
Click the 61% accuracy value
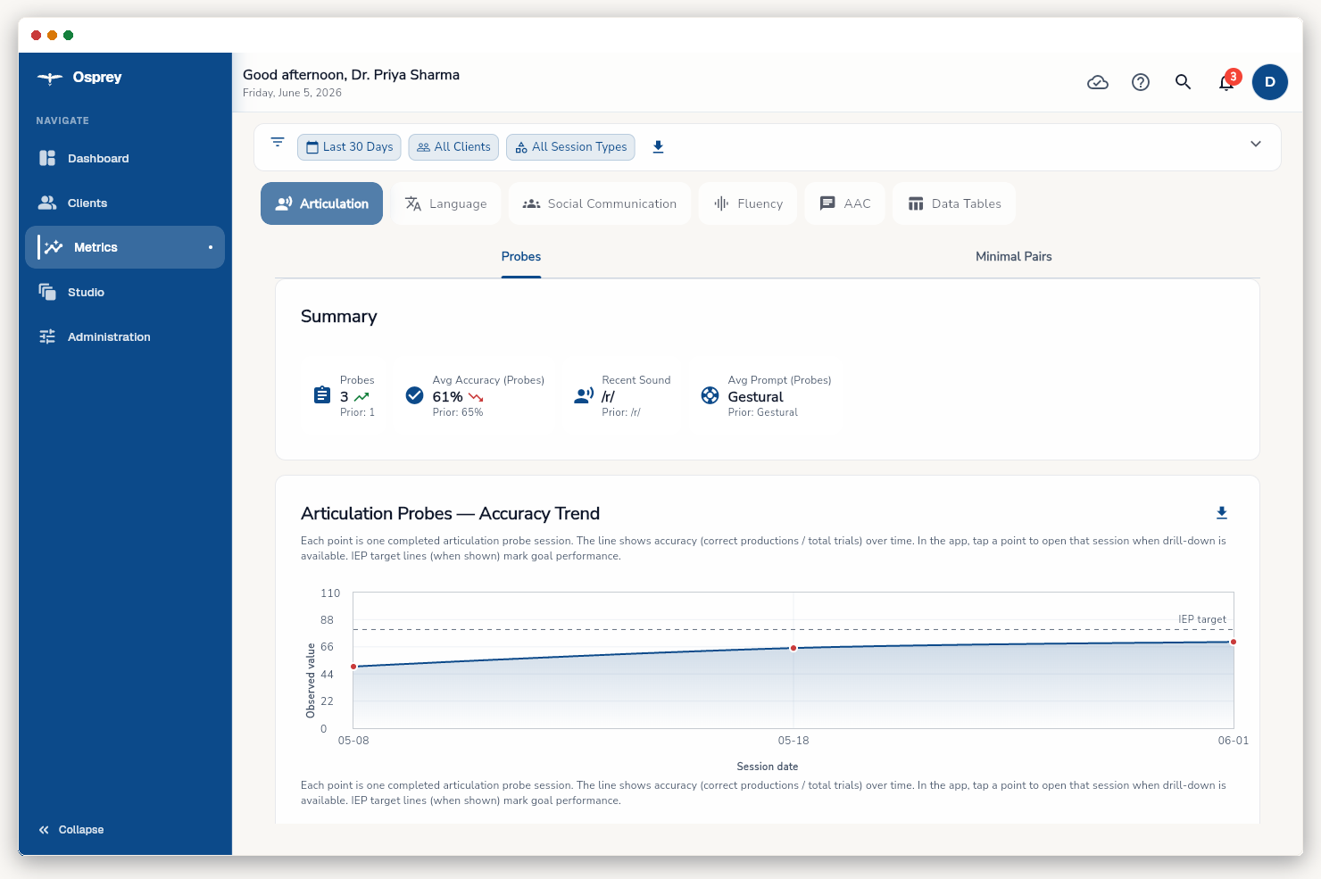(448, 397)
